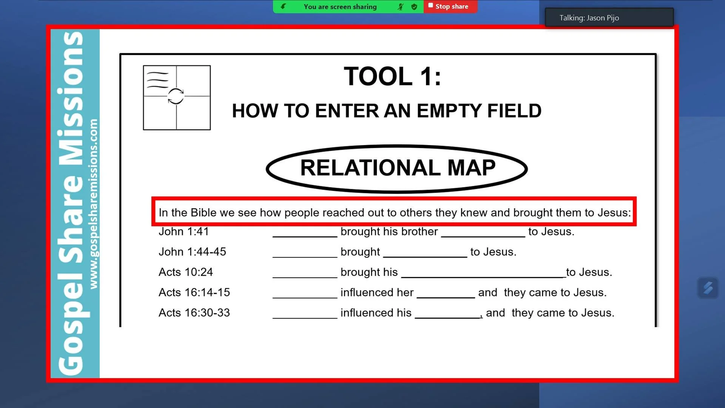
Task: Click the Gospel Share Missions vertical banner
Action: click(x=71, y=204)
